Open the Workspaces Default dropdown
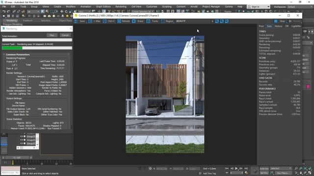 coord(300,7)
